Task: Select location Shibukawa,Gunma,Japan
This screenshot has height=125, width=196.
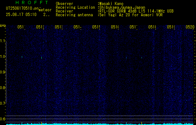Action: (x=122, y=7)
